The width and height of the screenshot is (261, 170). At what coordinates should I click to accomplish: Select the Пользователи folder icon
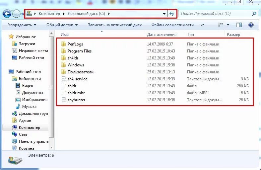point(63,72)
